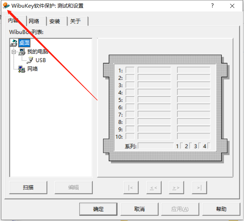Image resolution: width=244 pixels, height=221 pixels.
Task: Click the middle field in row 7
Action: pos(154,114)
